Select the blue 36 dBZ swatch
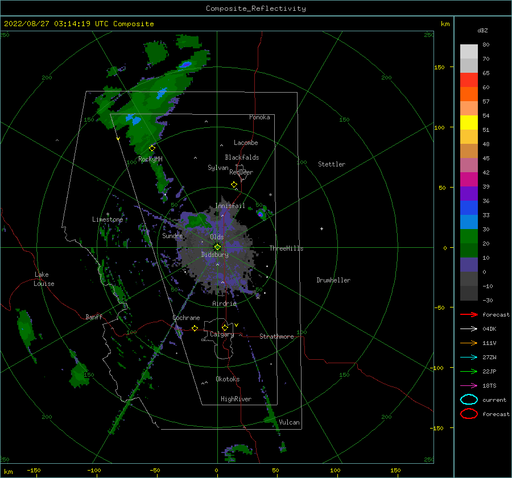The height and width of the screenshot is (478, 512). tap(469, 208)
